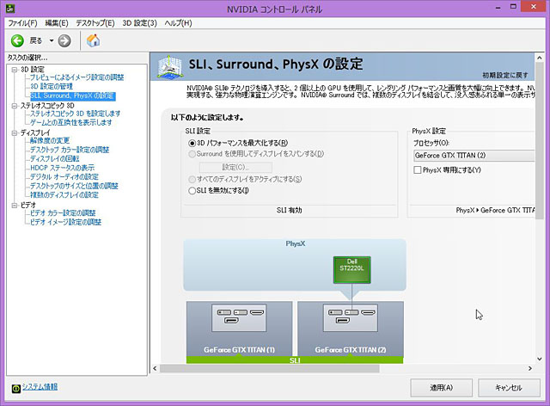Open the PhysX プロセッサ dropdown
This screenshot has height=406, width=550.
point(474,155)
